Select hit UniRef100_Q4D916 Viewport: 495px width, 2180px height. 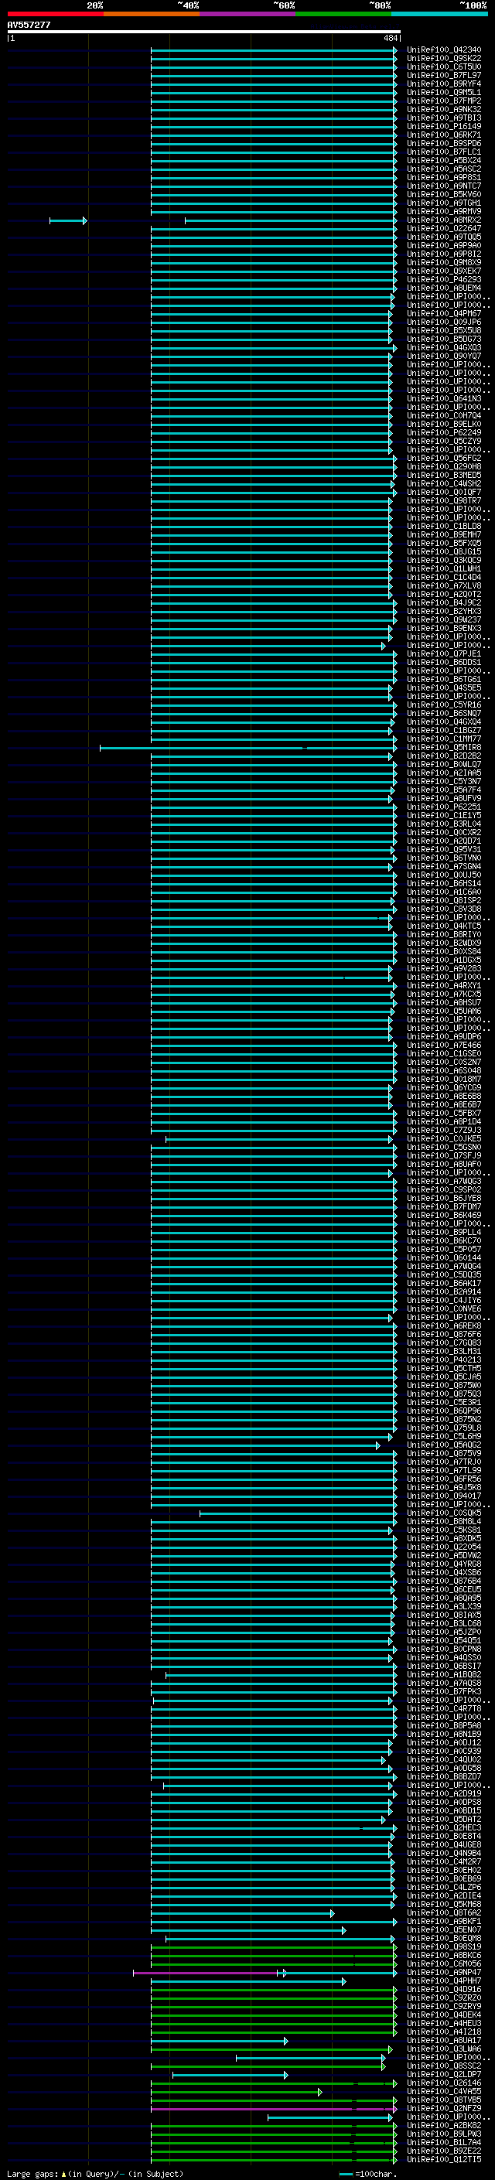tap(443, 1990)
